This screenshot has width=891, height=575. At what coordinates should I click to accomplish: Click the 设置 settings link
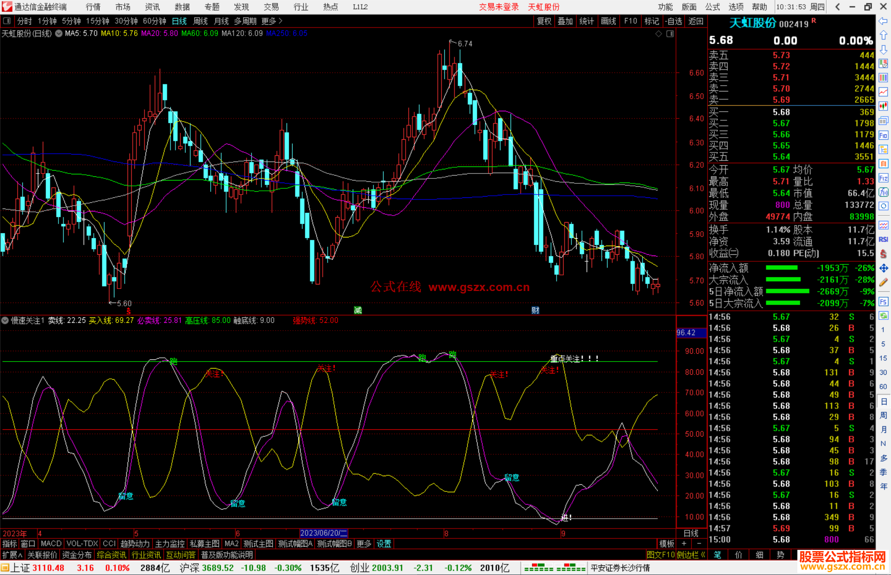pos(384,544)
